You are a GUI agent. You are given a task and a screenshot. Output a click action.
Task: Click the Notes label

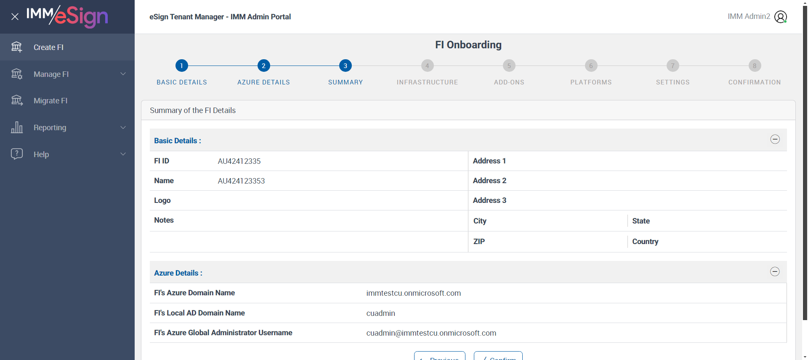164,220
